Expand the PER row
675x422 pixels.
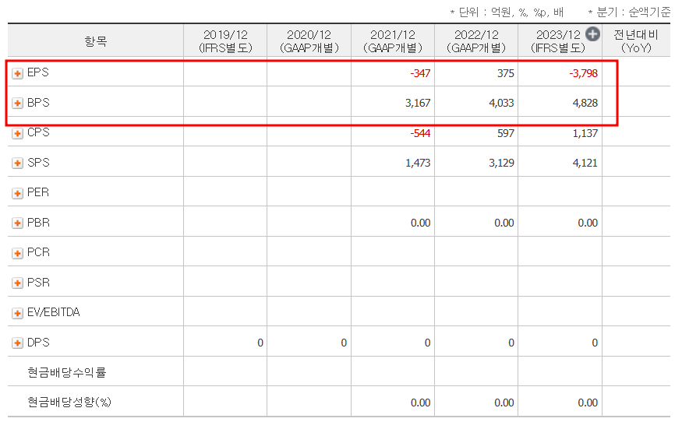pos(17,193)
